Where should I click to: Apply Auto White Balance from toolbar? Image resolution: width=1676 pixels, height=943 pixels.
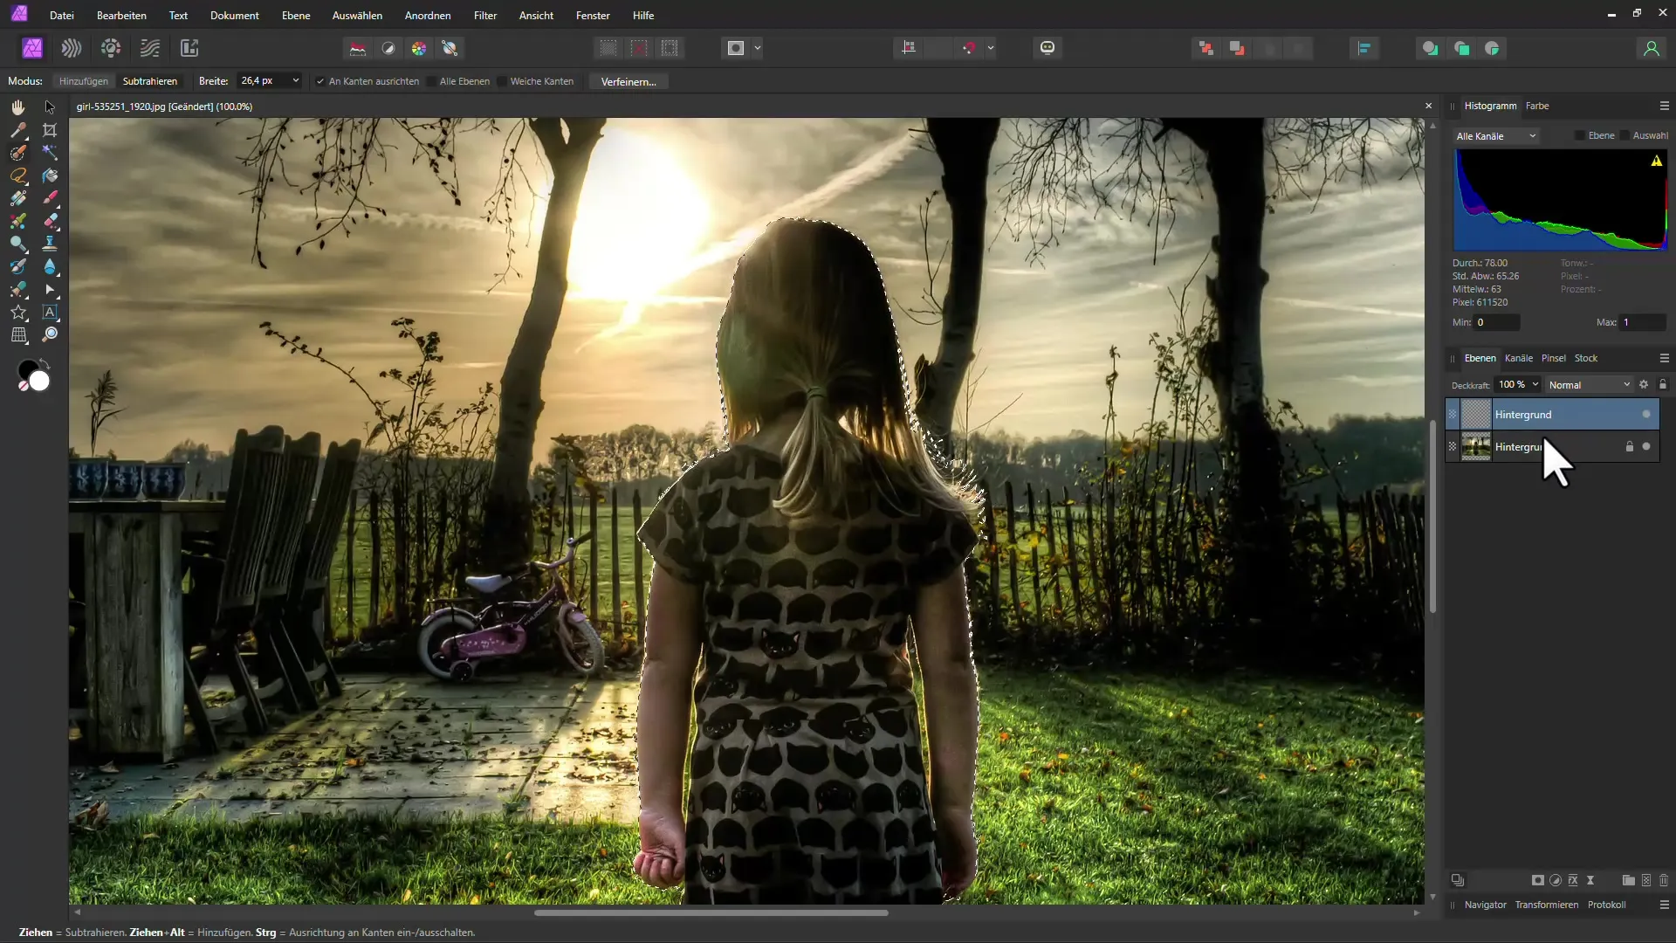tap(450, 48)
